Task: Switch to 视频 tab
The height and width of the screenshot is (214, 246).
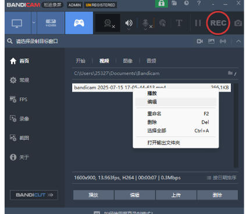Action: point(104,61)
